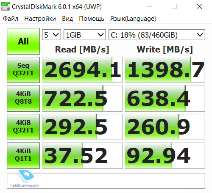The width and height of the screenshot is (212, 193).
Task: Click the 4KiB Q32T1 read result 292.5
Action: (x=82, y=127)
